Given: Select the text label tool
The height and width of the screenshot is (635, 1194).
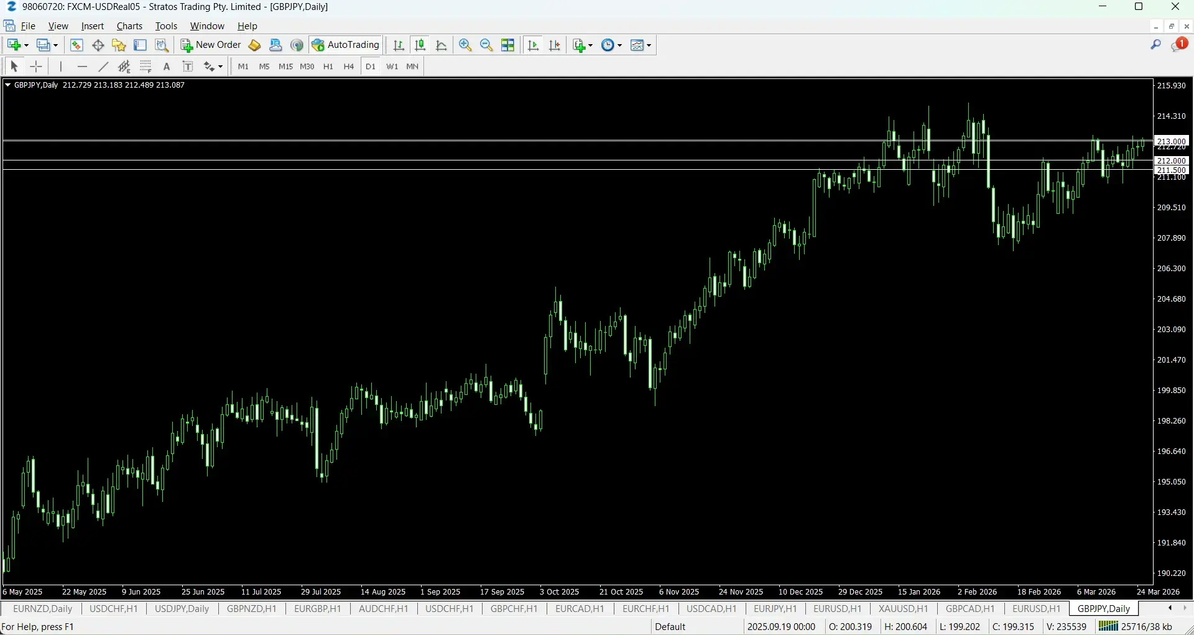Looking at the screenshot, I should tap(188, 66).
